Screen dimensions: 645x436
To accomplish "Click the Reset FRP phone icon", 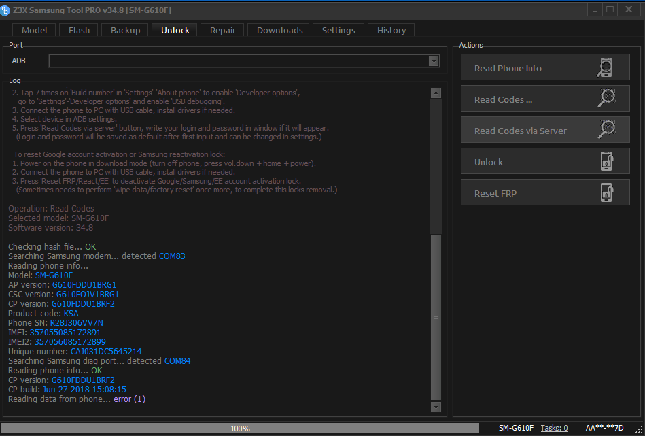I will pos(607,192).
